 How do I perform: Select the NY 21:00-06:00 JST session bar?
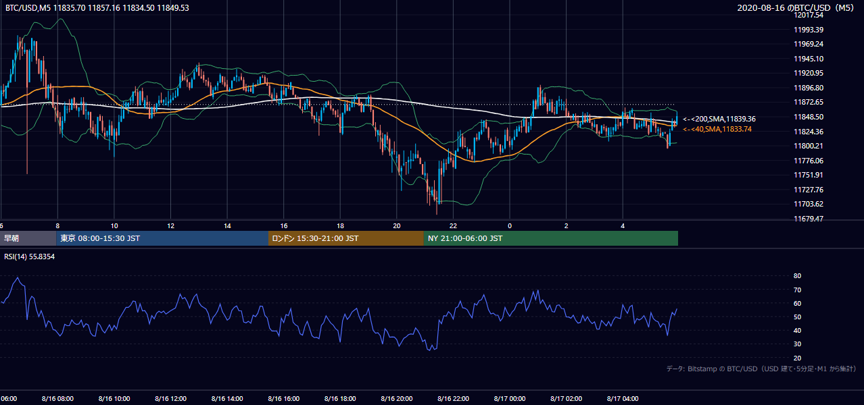pos(551,238)
